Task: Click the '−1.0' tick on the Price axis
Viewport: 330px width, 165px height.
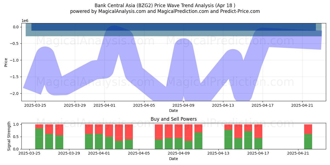Action: coord(14,60)
